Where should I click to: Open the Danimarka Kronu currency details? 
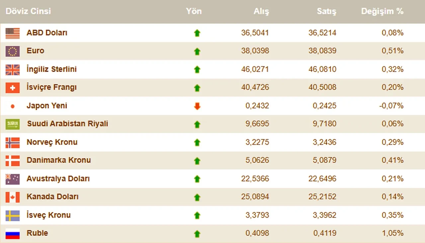pos(59,160)
